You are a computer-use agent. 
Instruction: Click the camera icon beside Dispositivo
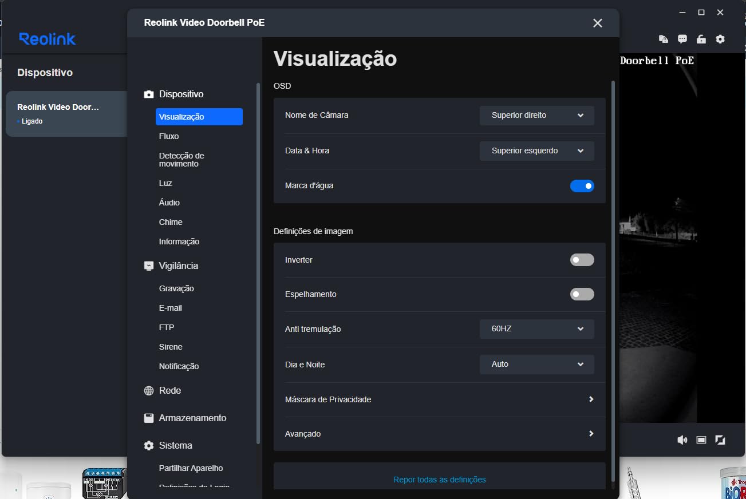tap(149, 94)
